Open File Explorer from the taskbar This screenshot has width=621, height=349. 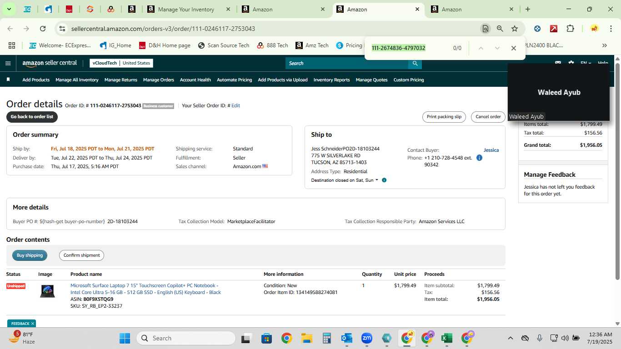point(306,338)
